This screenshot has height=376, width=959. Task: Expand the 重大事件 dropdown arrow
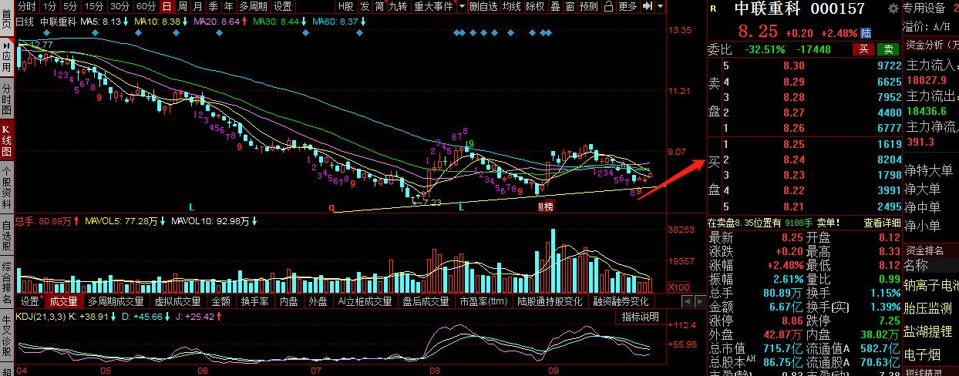click(x=462, y=7)
